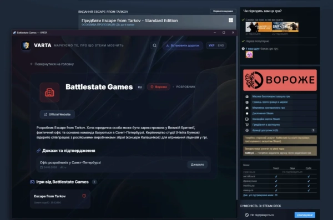Click the VARTA shield logo icon
The height and width of the screenshot is (220, 333).
26,45
